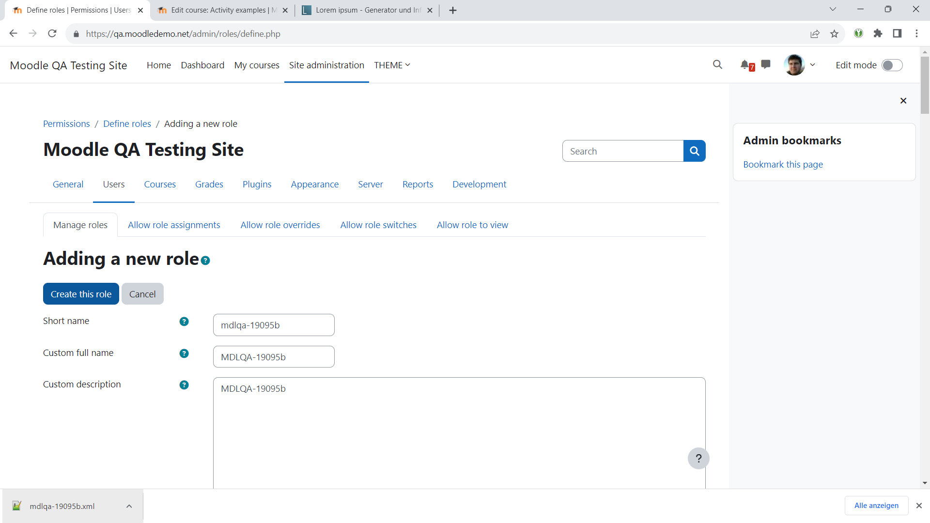
Task: Go to Dashboard in the navbar
Action: pos(202,65)
